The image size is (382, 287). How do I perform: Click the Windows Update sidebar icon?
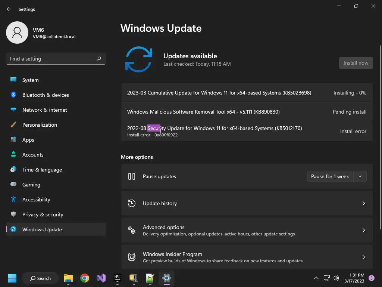tap(13, 229)
